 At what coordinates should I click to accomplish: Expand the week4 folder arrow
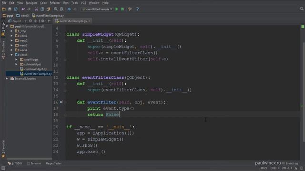pyautogui.click(x=11, y=50)
